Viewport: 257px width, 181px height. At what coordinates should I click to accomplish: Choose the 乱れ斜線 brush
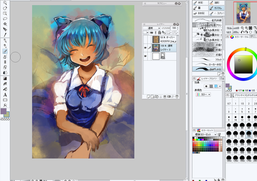[x=207, y=20]
